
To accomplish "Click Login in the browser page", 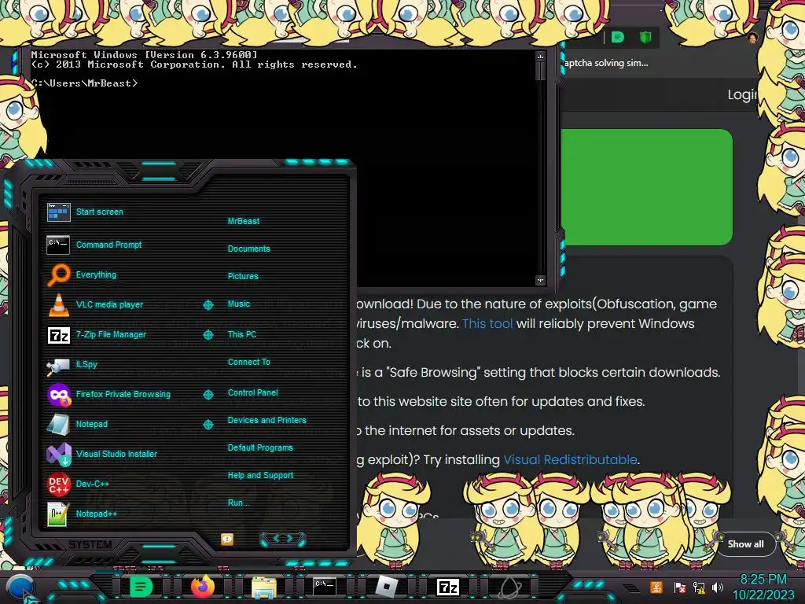I will click(742, 94).
